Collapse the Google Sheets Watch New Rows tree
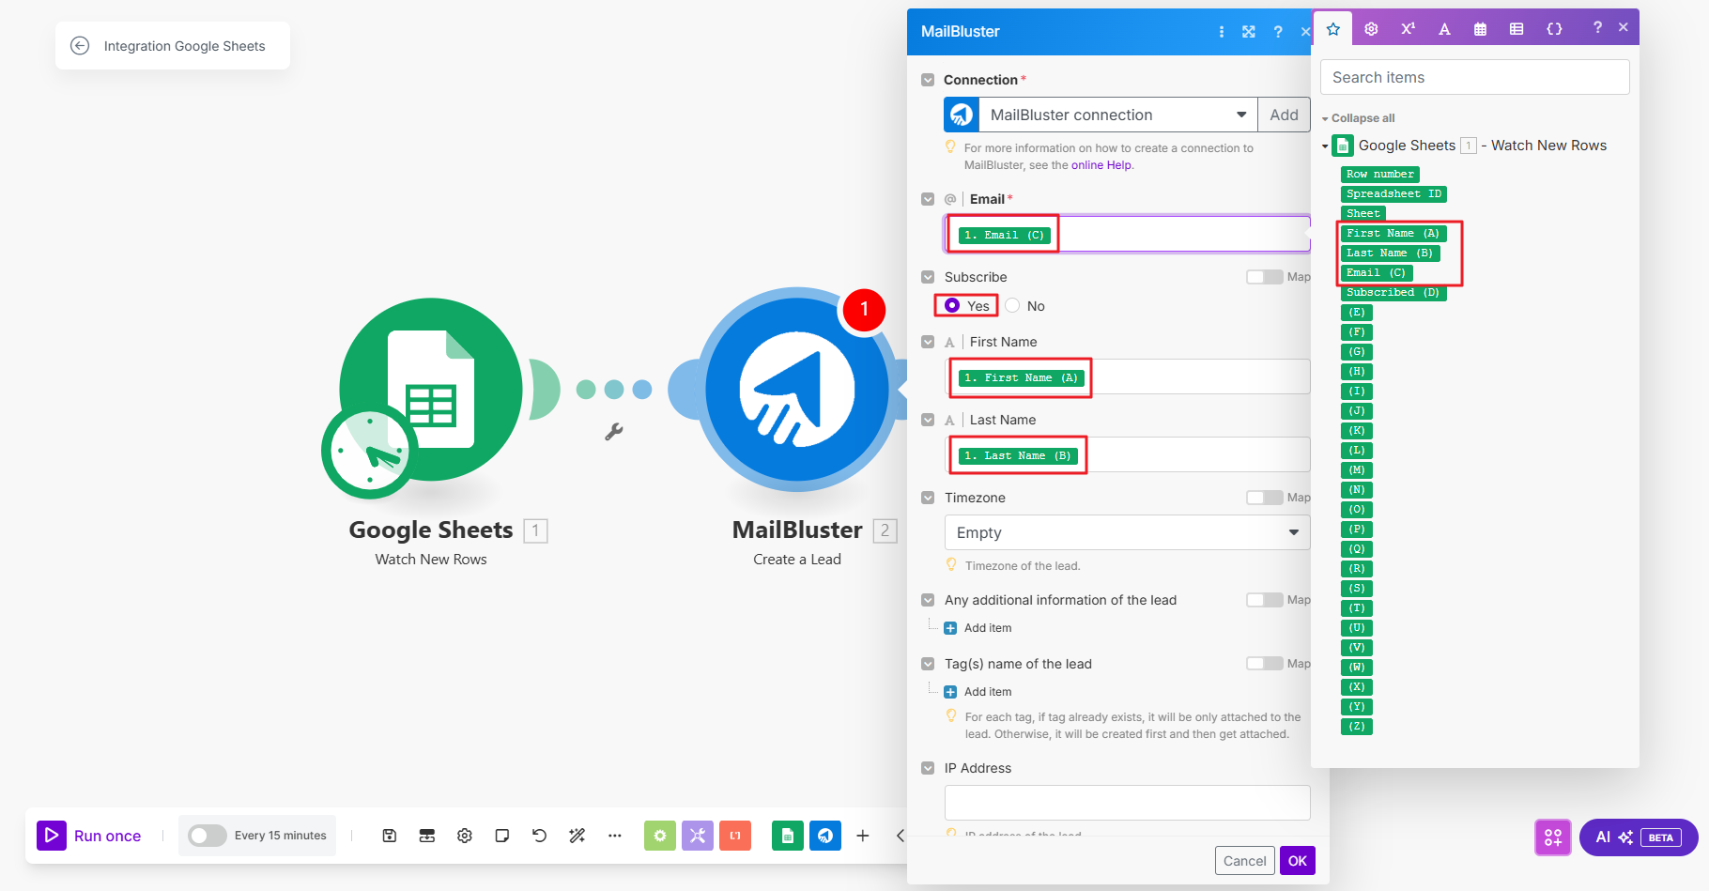Viewport: 1709px width, 891px height. coord(1325,146)
